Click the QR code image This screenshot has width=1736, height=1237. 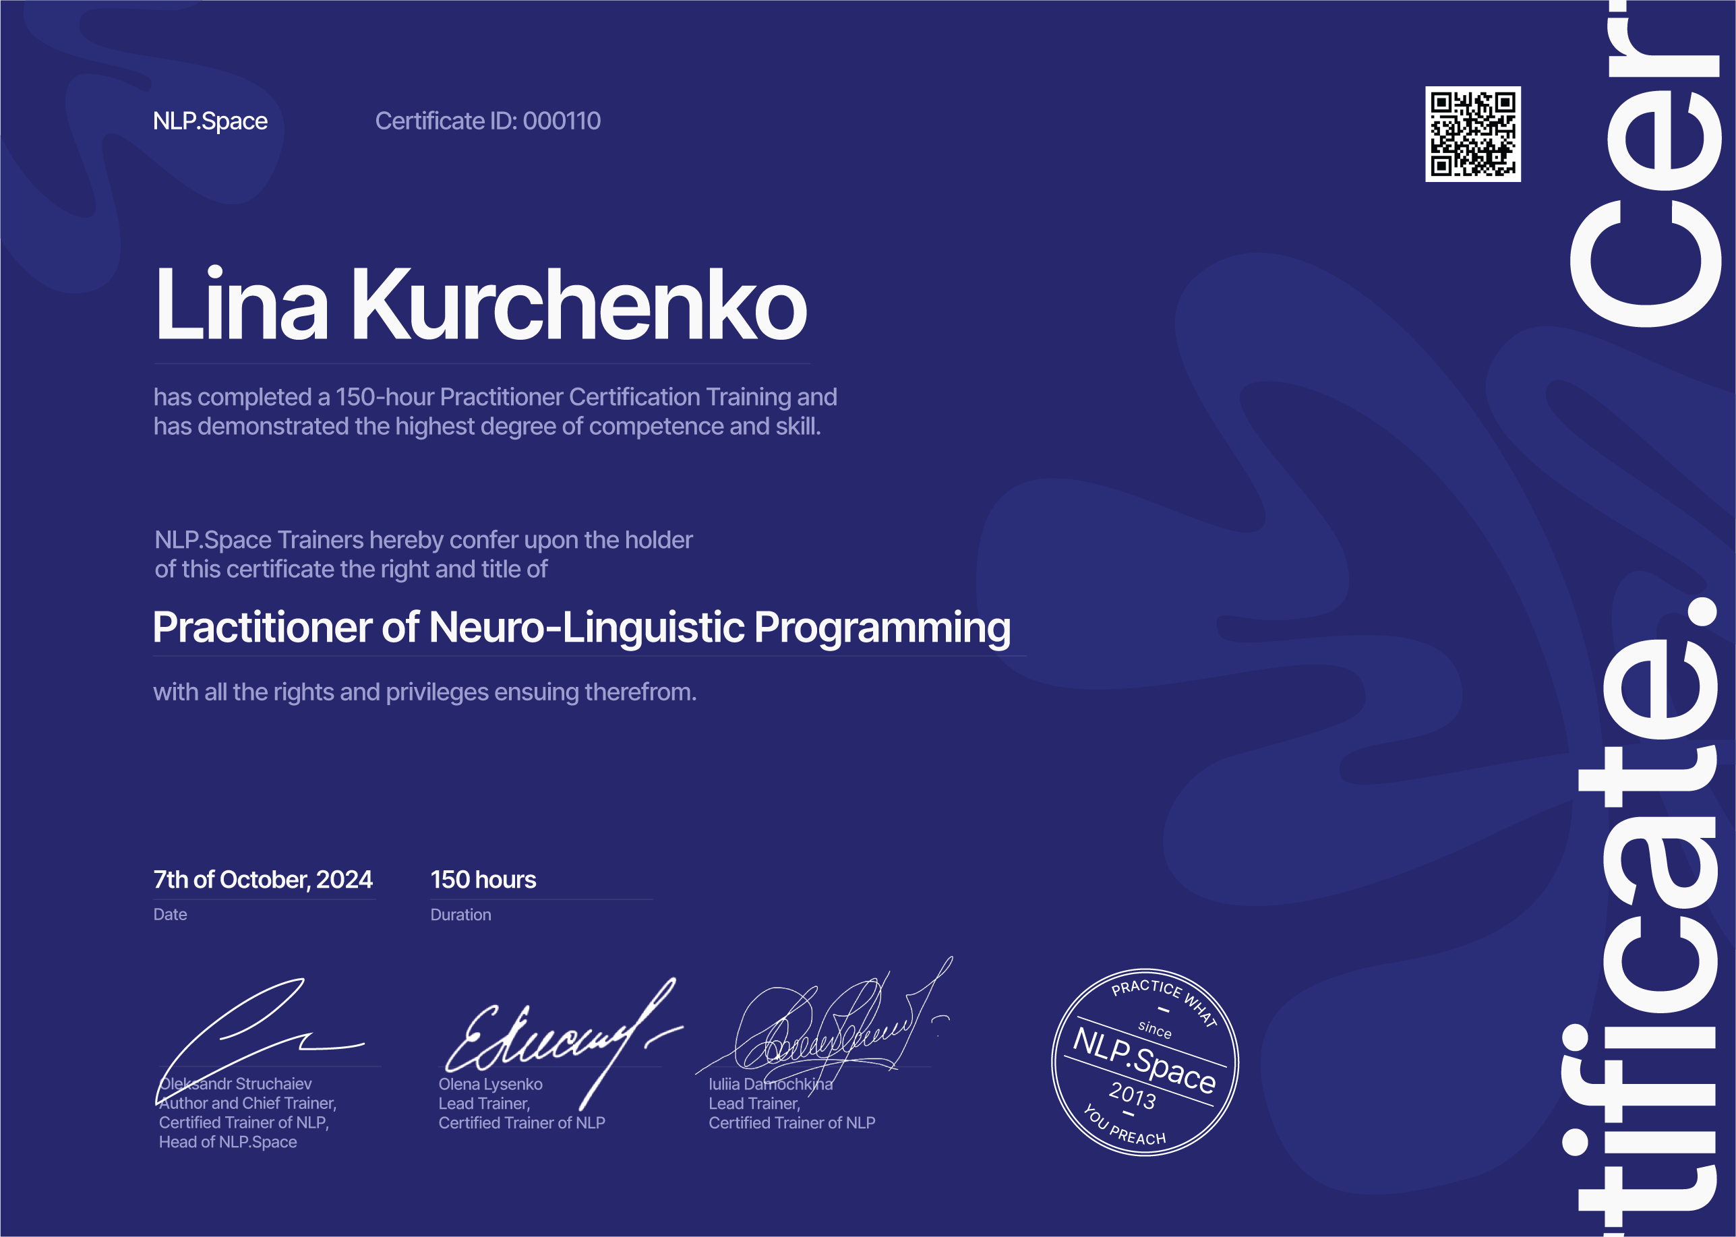(x=1472, y=134)
